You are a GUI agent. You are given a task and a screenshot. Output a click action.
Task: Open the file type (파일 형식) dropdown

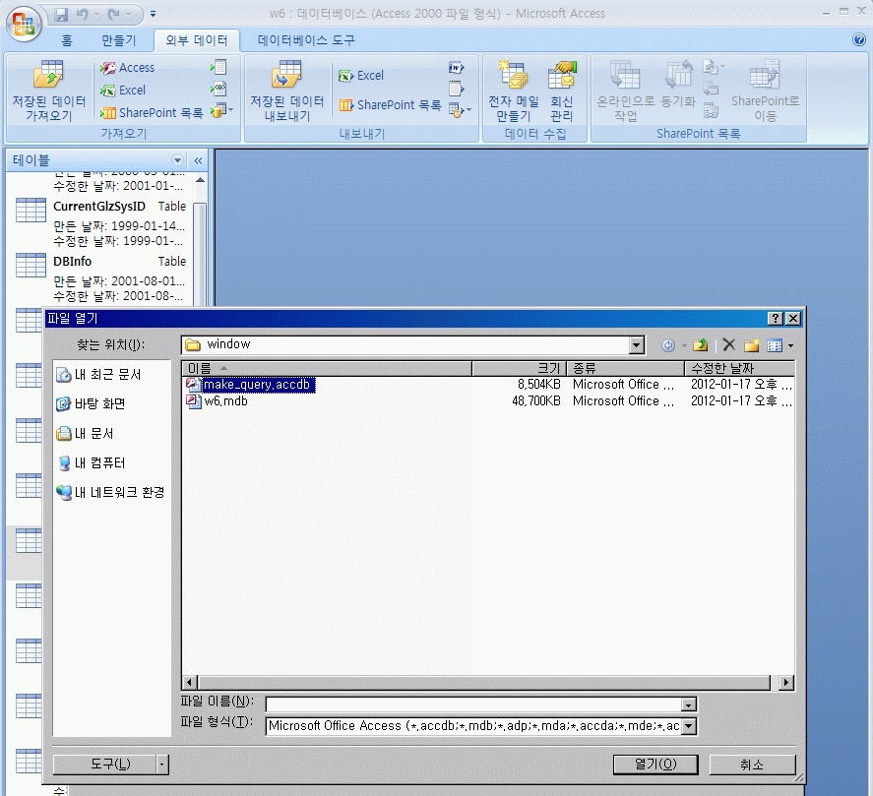click(x=689, y=726)
